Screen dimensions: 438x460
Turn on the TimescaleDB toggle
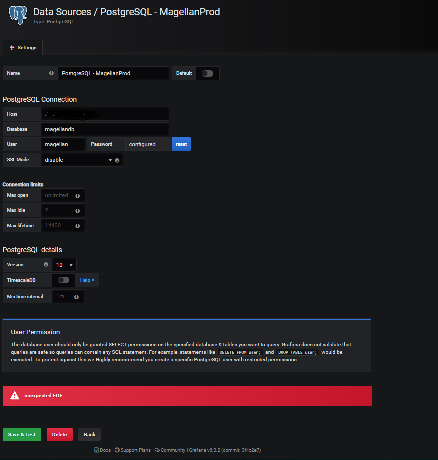[64, 280]
